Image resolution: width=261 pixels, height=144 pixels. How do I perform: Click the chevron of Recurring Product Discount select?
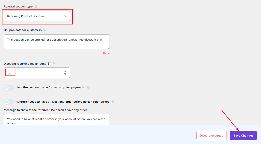pyautogui.click(x=66, y=16)
